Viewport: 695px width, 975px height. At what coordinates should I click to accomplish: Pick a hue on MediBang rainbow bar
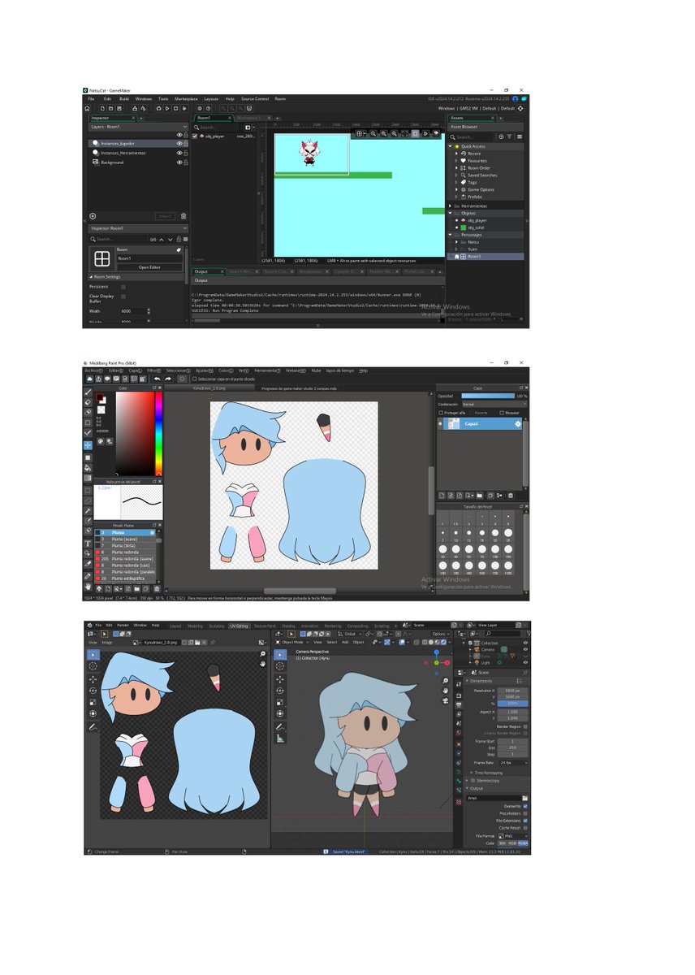pyautogui.click(x=158, y=433)
